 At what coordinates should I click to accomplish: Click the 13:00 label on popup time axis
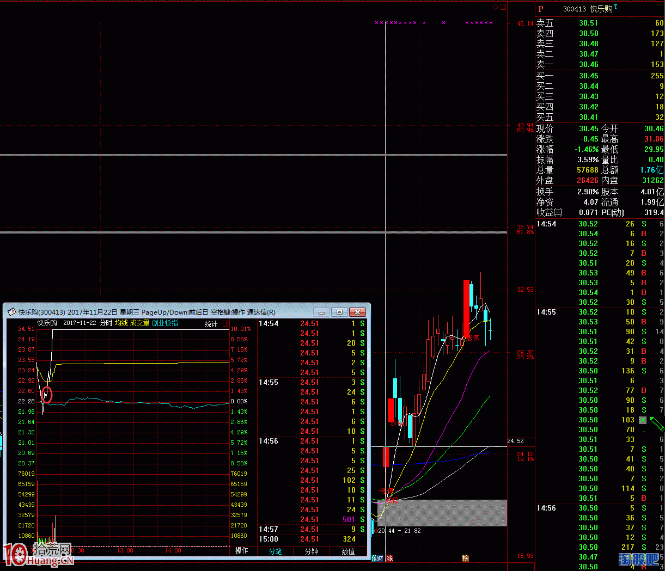pos(125,550)
